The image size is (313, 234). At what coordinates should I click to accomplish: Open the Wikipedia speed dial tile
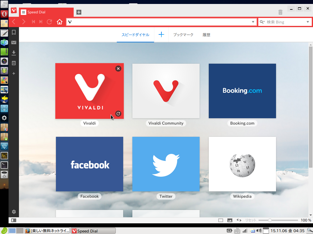click(242, 164)
